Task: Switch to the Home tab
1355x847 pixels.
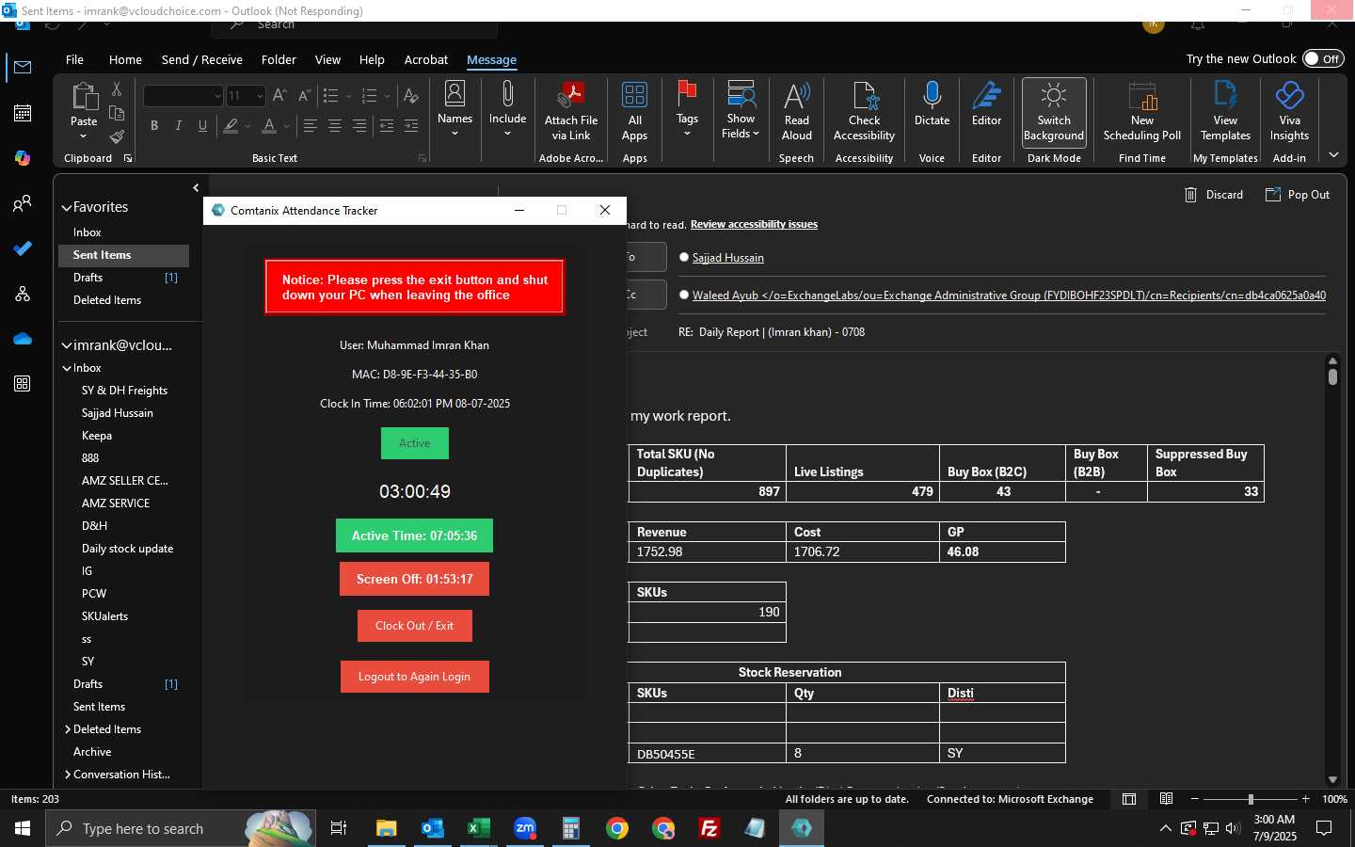Action: [x=125, y=59]
